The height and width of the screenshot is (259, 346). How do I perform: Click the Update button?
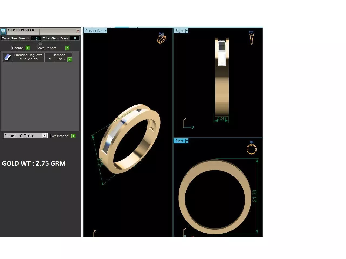pyautogui.click(x=18, y=48)
